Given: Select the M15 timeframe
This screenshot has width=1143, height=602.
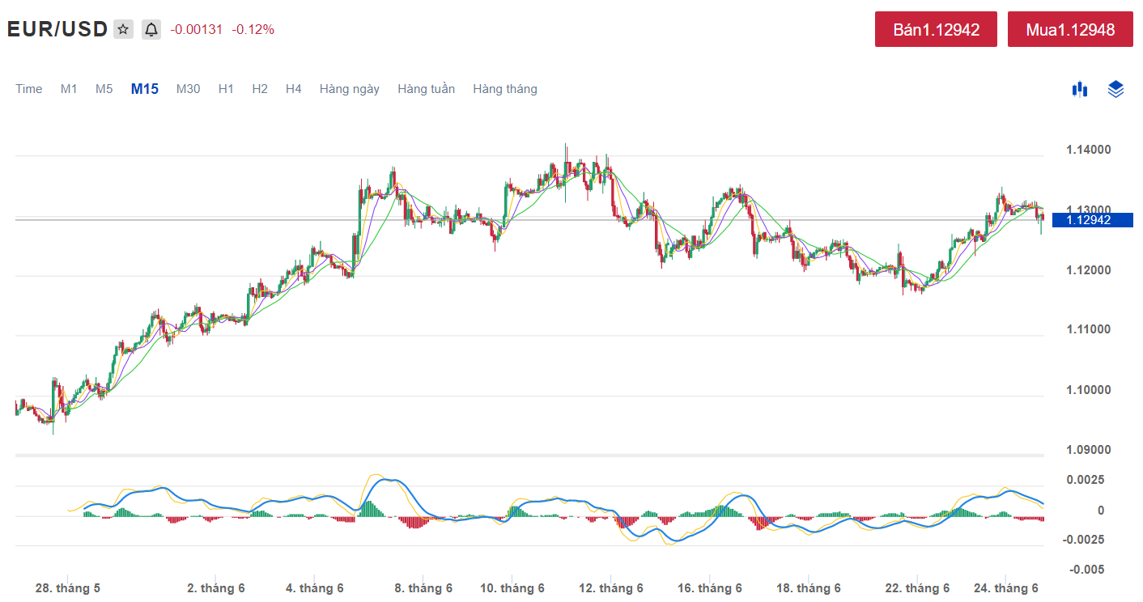Looking at the screenshot, I should [145, 89].
